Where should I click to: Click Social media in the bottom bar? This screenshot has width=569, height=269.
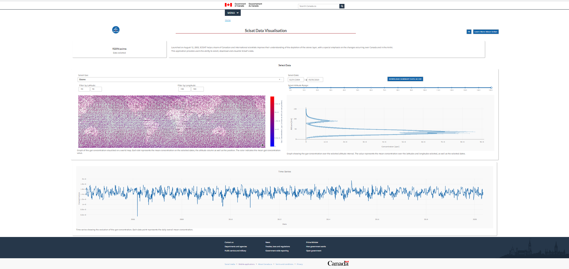230,264
